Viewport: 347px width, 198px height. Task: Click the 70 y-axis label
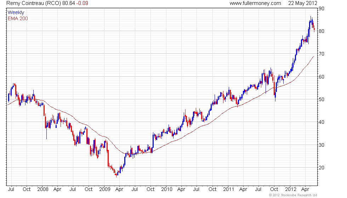pos(322,54)
